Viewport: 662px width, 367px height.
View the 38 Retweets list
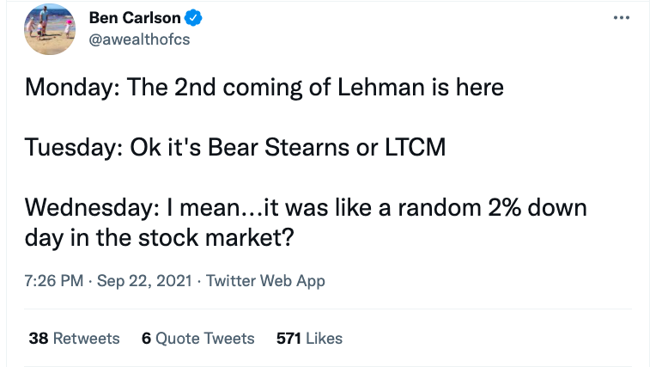point(74,339)
